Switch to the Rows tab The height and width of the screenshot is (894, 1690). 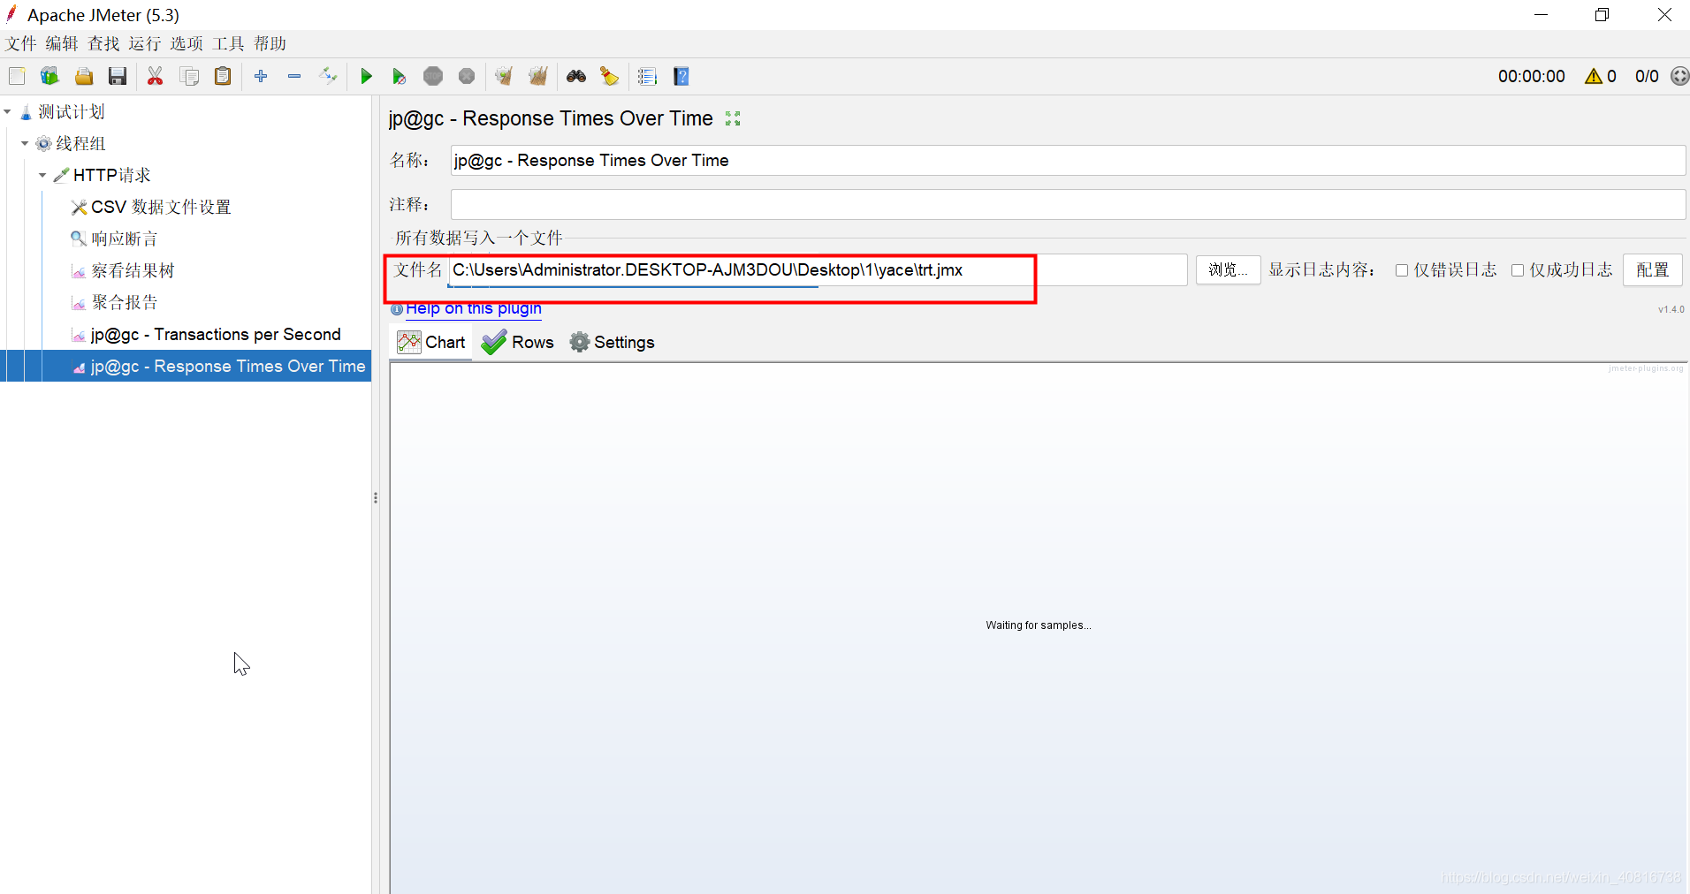(518, 342)
